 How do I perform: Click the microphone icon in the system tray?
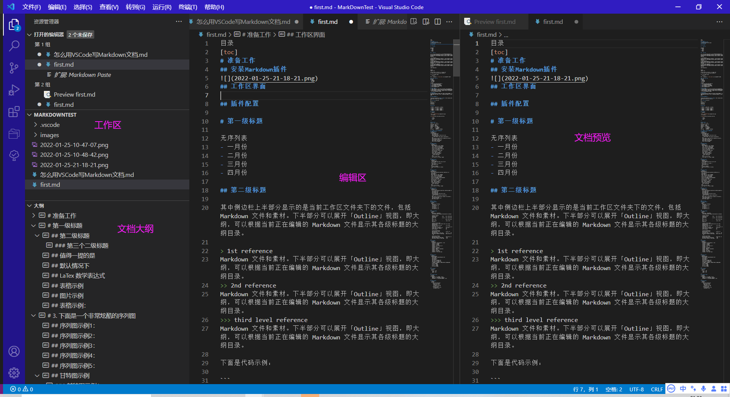[703, 389]
